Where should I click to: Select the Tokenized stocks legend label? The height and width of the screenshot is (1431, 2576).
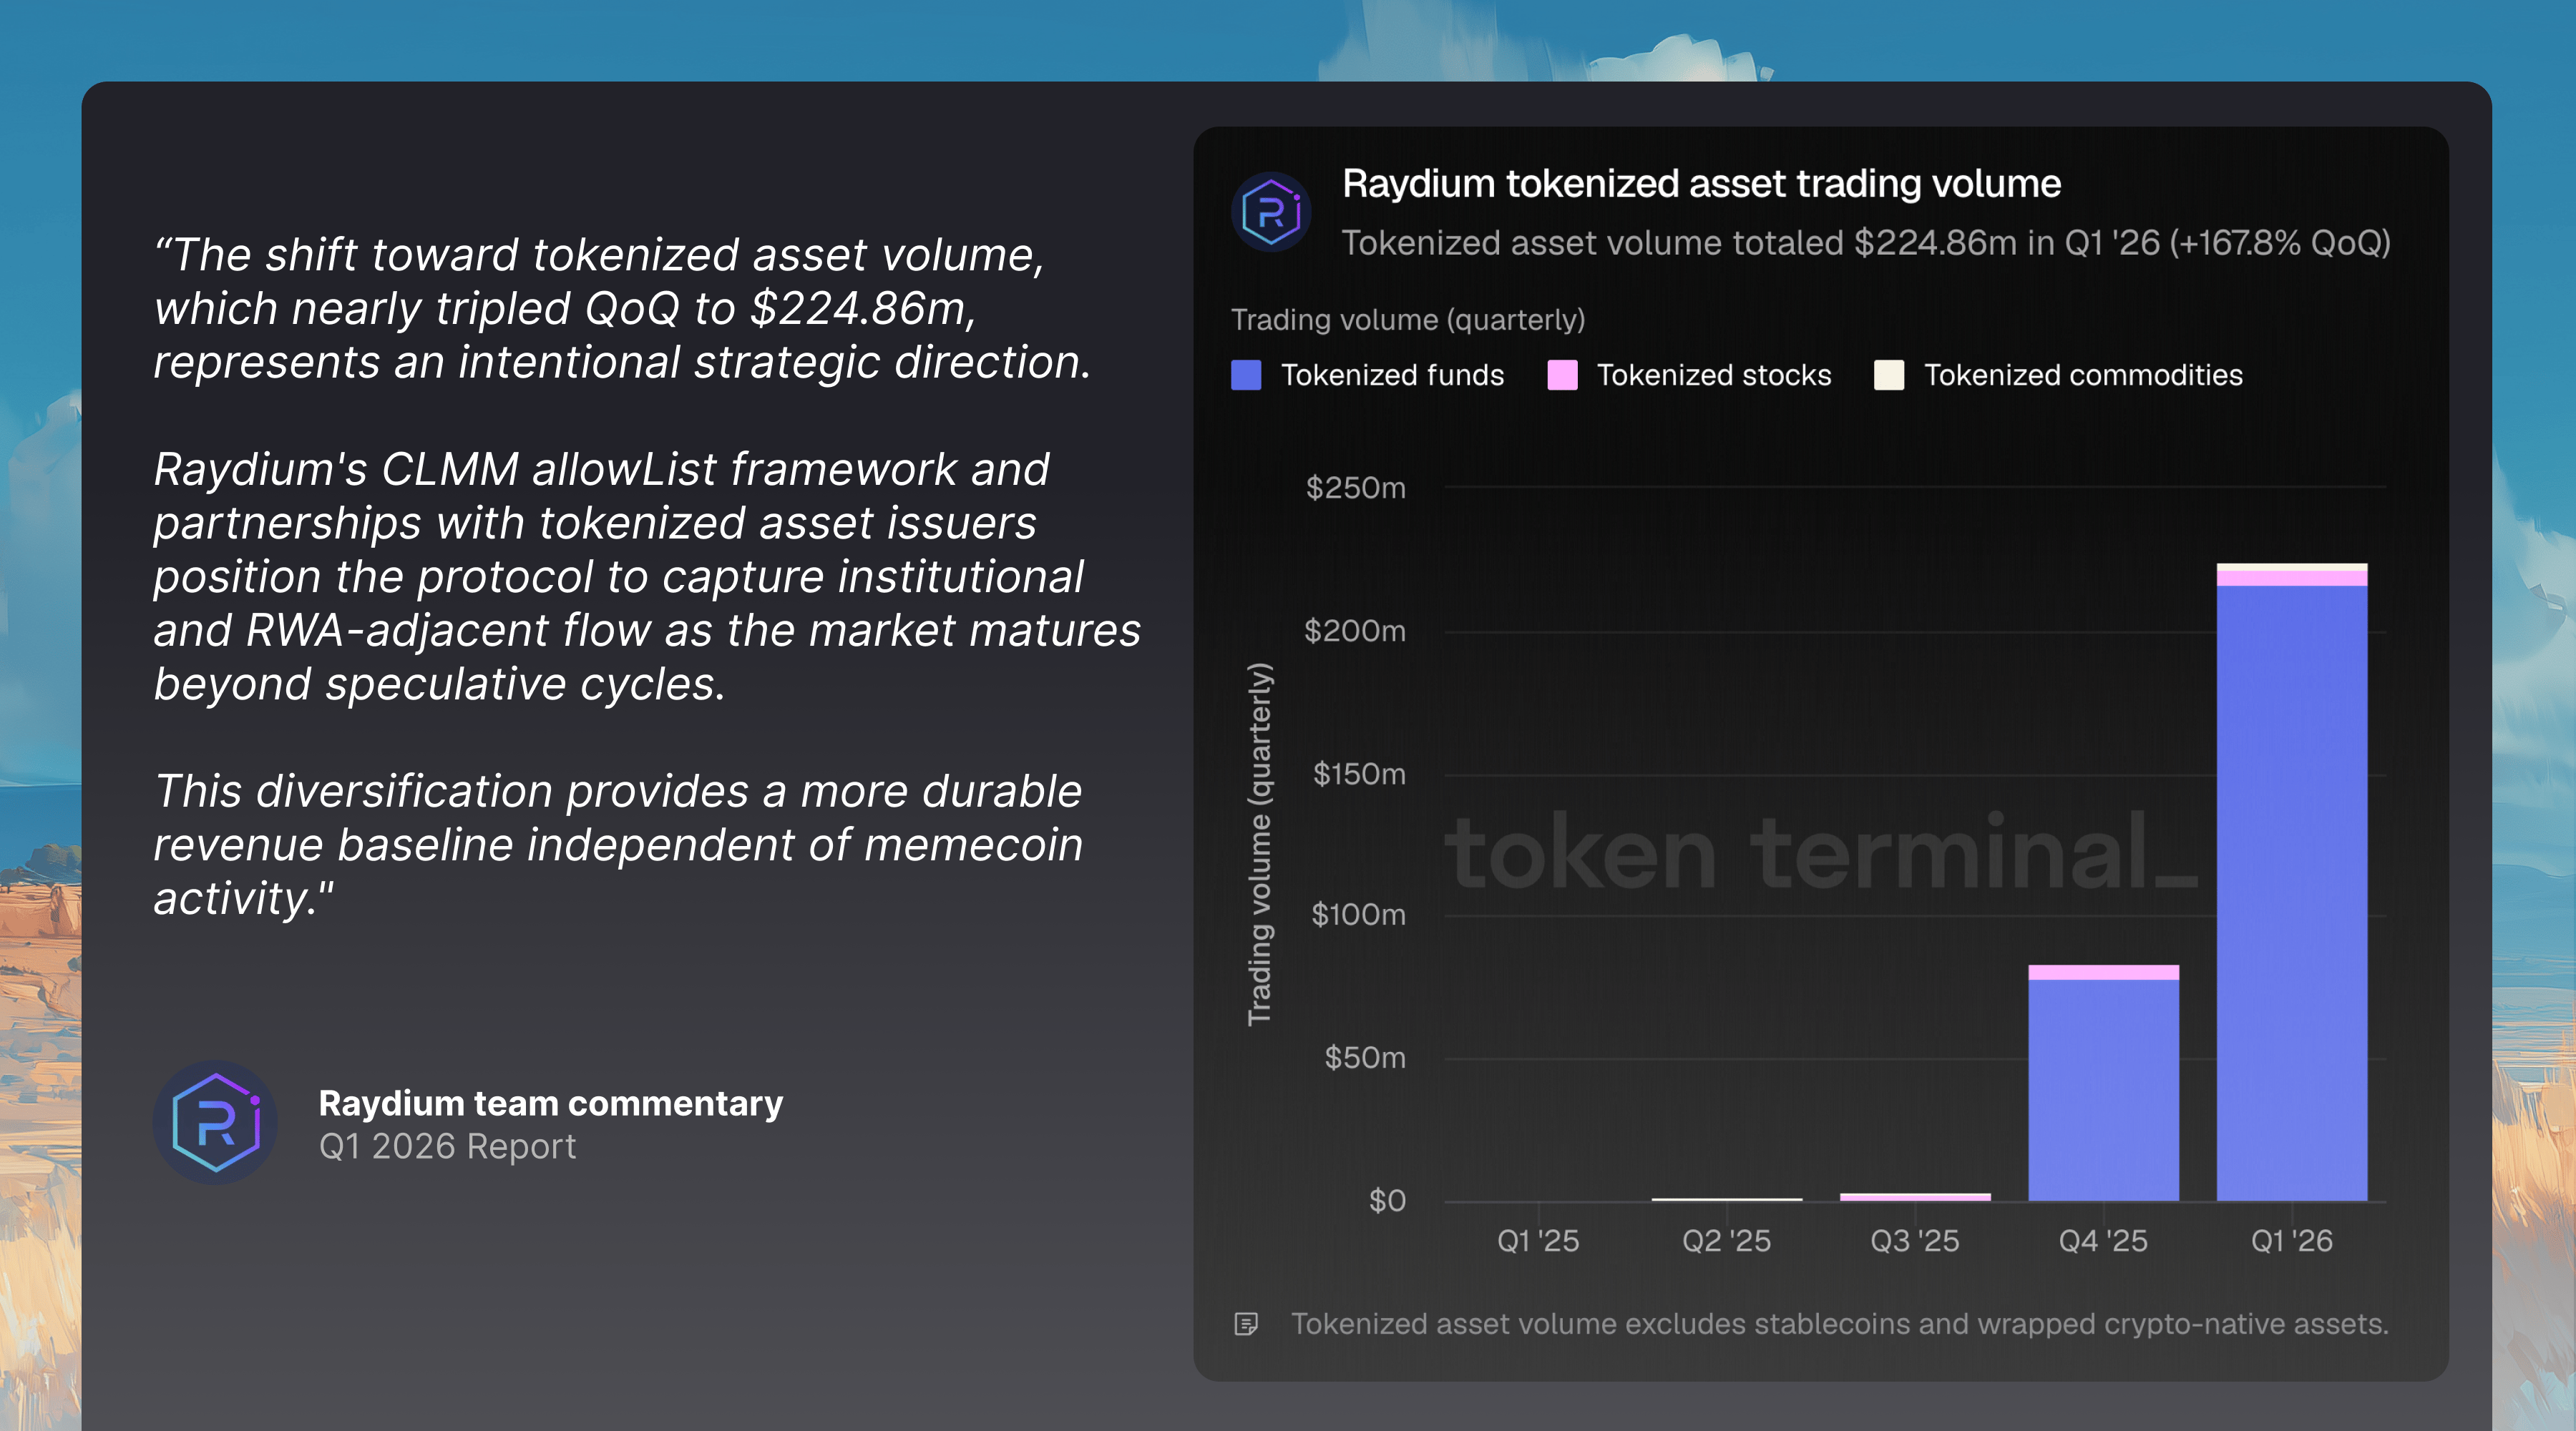coord(1714,375)
